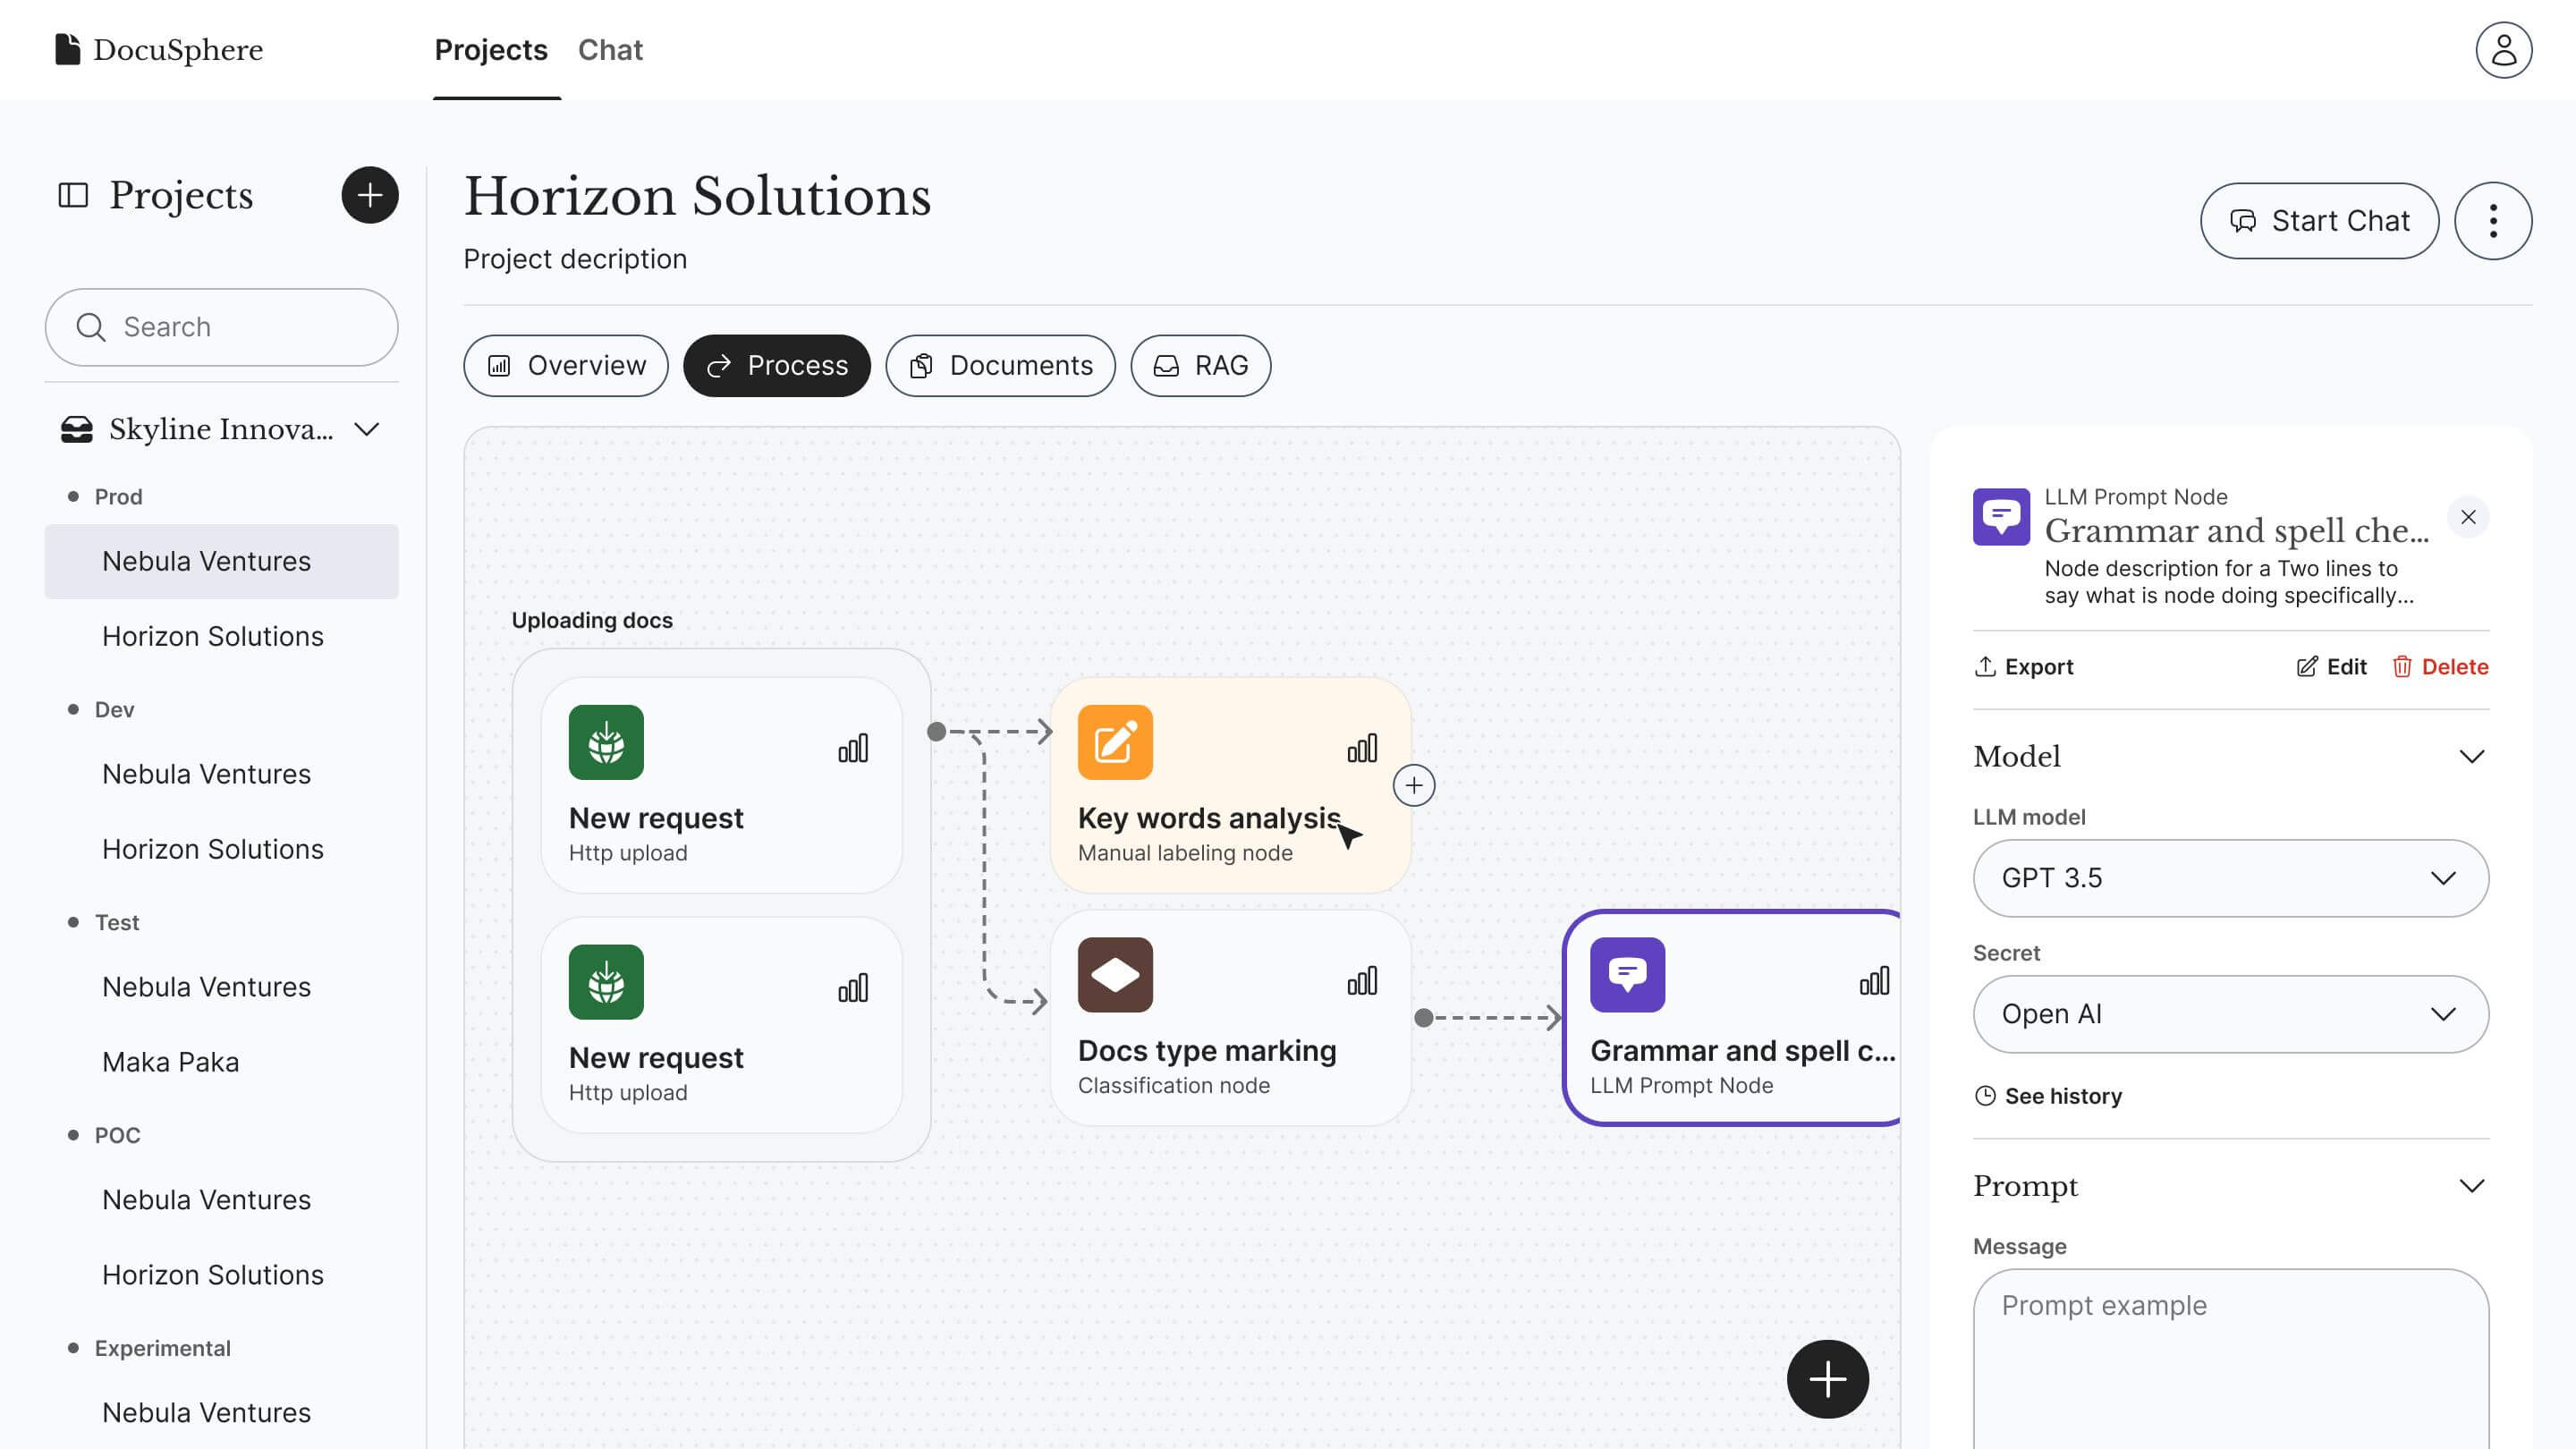Select Horizon Solutions under Dev
Image resolution: width=2576 pixels, height=1449 pixels.
[221, 850]
